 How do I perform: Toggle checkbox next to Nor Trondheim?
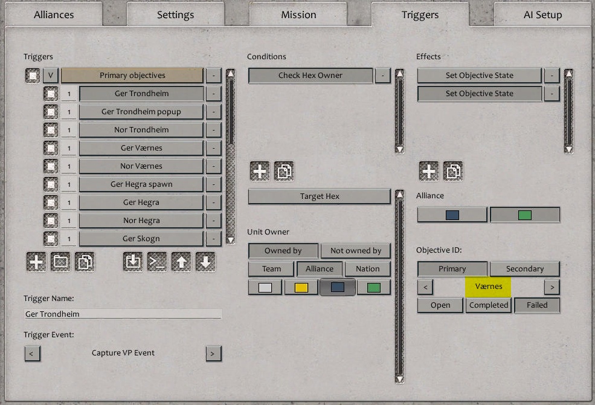click(51, 130)
